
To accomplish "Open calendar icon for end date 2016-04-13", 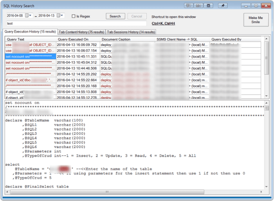I will click(59, 16).
